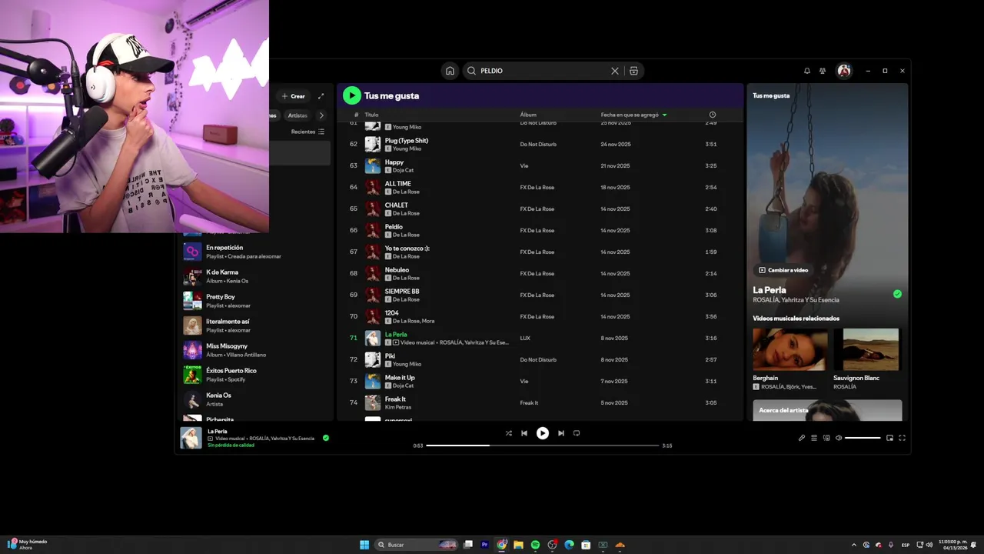The width and height of the screenshot is (984, 554).
Task: Expand Your Library with the arrows icon
Action: pyautogui.click(x=321, y=96)
